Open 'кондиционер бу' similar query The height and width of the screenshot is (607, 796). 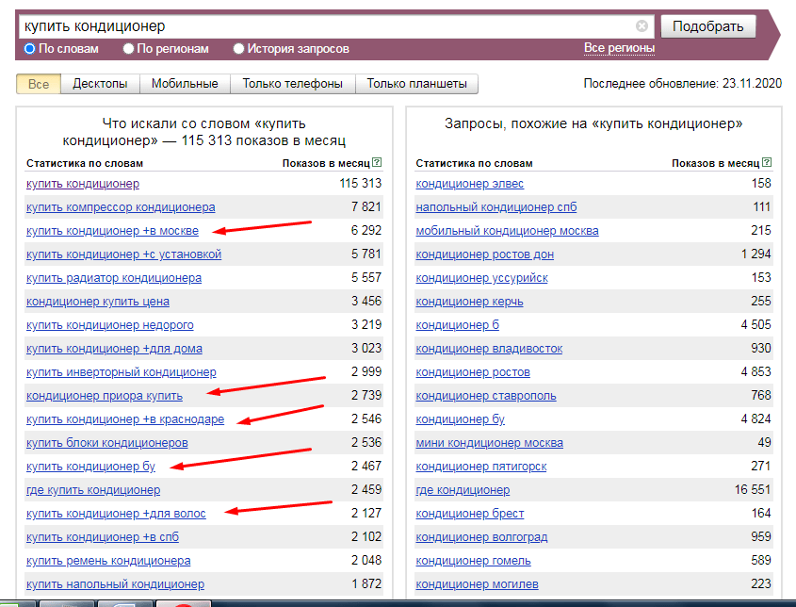click(461, 419)
